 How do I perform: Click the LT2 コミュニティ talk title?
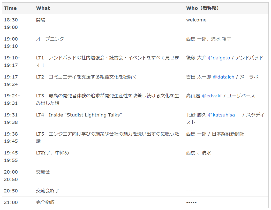[x=86, y=77]
